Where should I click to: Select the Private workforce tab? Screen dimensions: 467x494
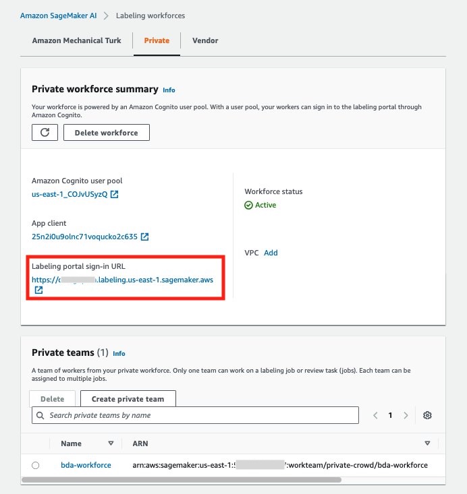pyautogui.click(x=157, y=40)
